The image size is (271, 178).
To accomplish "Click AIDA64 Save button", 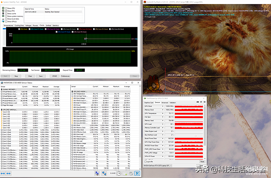I will pyautogui.click(x=41, y=76).
